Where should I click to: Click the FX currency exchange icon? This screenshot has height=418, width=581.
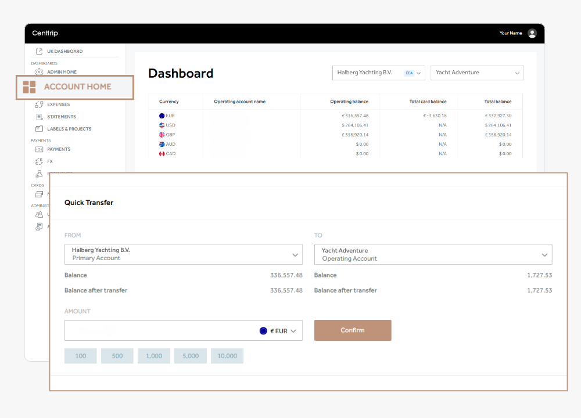click(40, 161)
